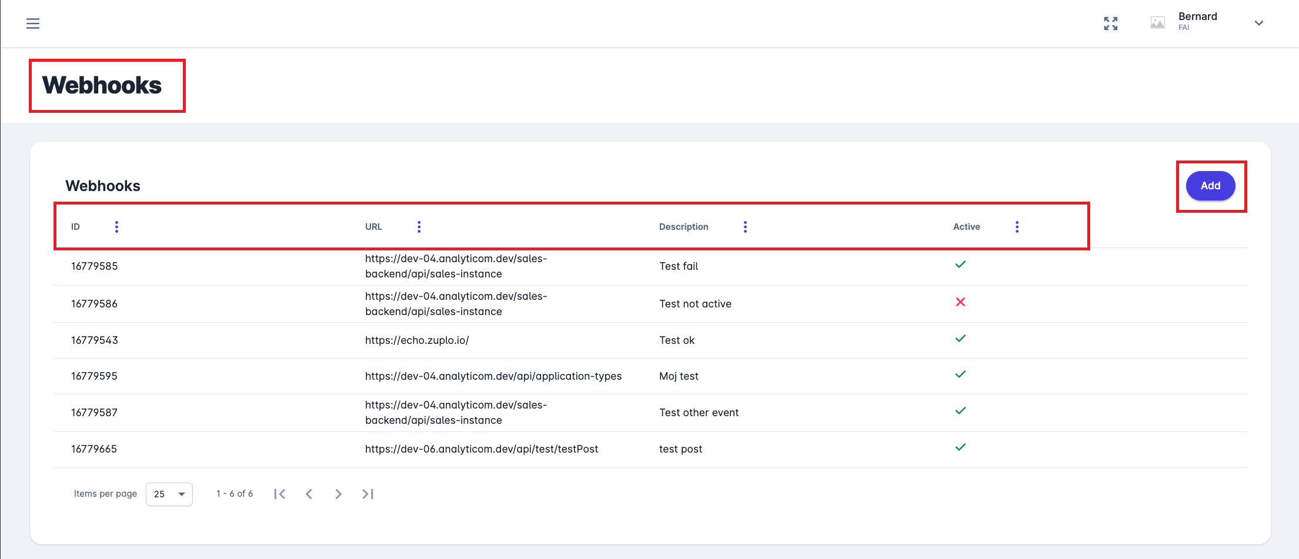Go to first page of results
The image size is (1299, 559).
pos(280,494)
